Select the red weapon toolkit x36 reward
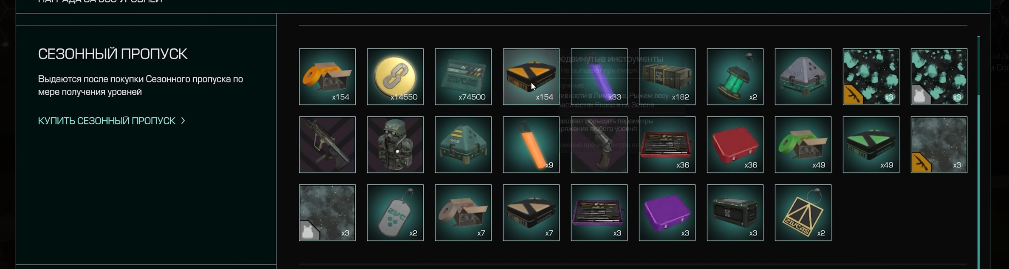1009x269 pixels. point(667,144)
